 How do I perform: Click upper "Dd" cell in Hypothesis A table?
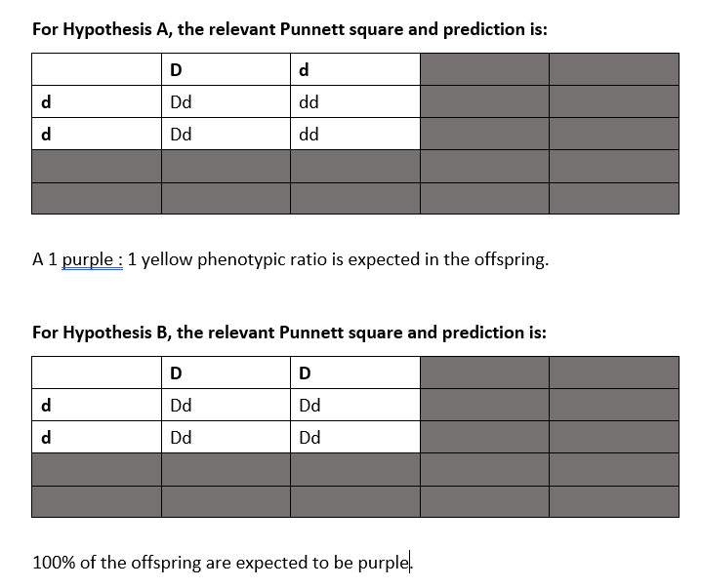coord(226,101)
